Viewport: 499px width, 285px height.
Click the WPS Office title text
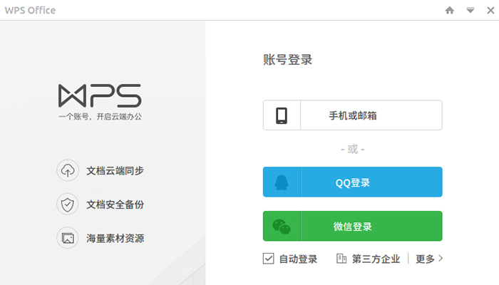click(30, 10)
